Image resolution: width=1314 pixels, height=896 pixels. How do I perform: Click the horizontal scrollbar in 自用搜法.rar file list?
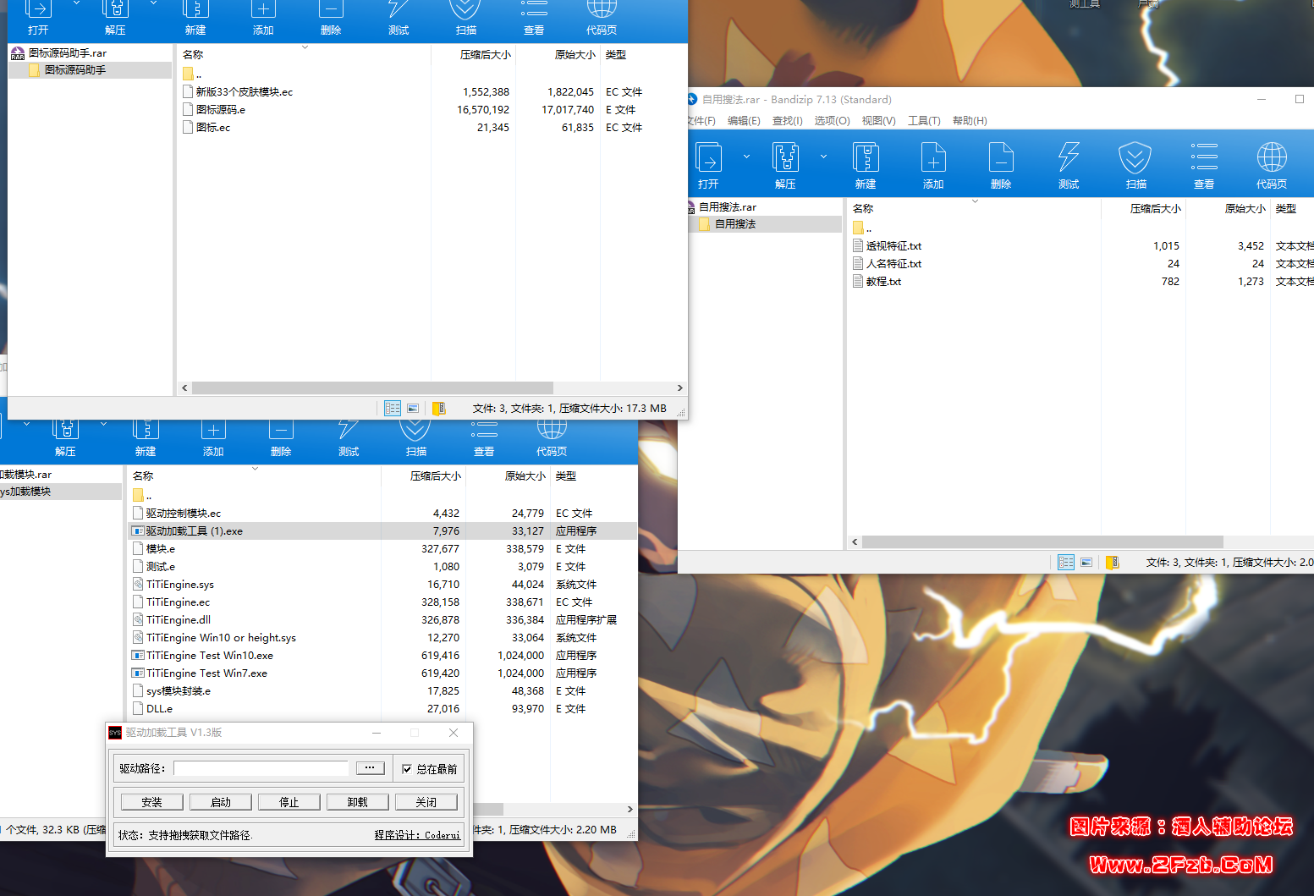[x=1042, y=541]
